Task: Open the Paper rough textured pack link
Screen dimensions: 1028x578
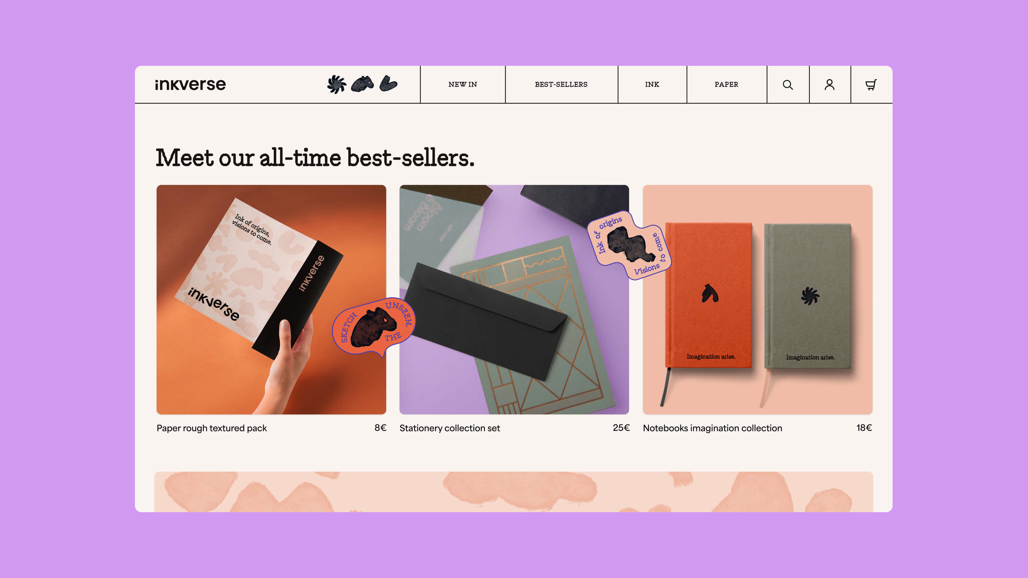Action: point(211,428)
